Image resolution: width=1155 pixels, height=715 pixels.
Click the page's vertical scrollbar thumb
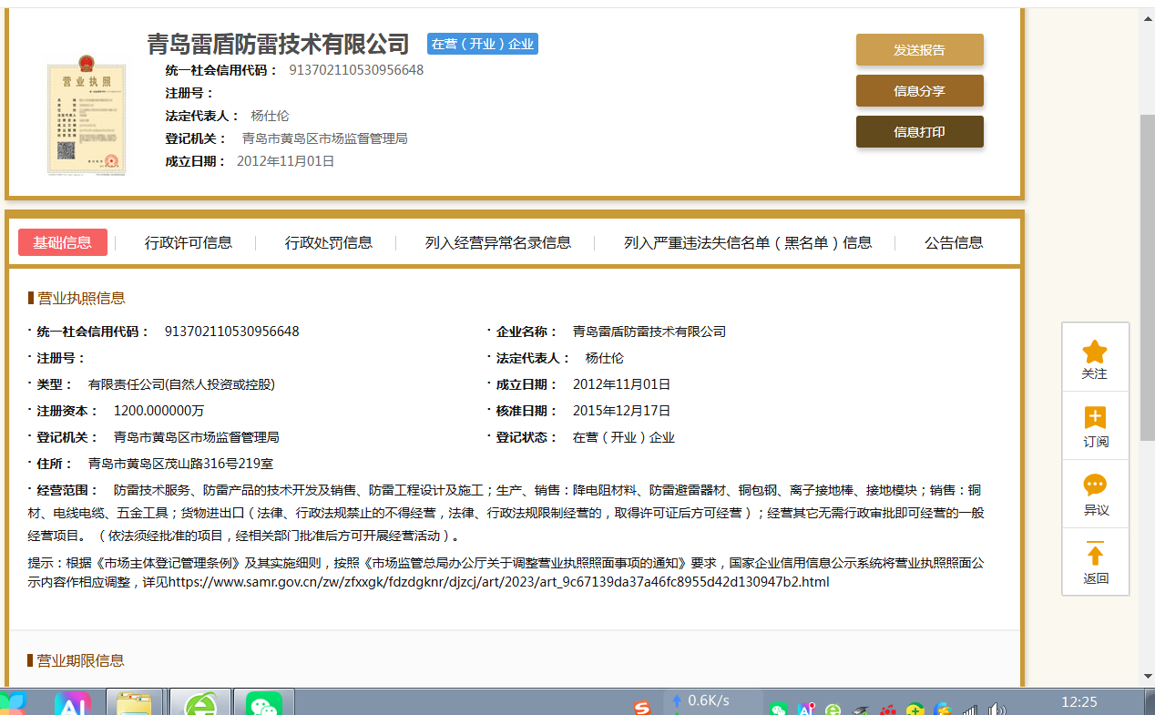click(1147, 273)
